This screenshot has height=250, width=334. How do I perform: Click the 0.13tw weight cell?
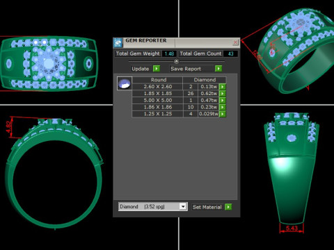209,87
